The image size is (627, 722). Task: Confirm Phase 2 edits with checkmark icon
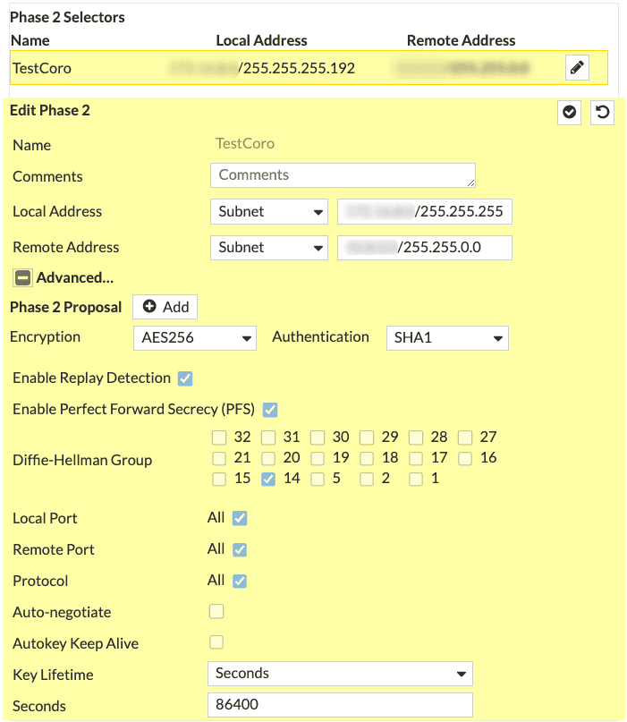(x=569, y=113)
